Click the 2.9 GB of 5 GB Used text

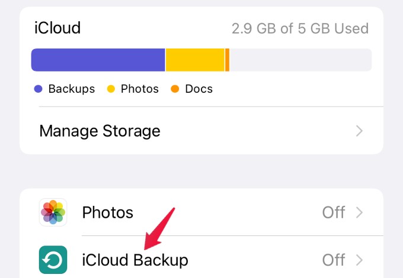(300, 28)
